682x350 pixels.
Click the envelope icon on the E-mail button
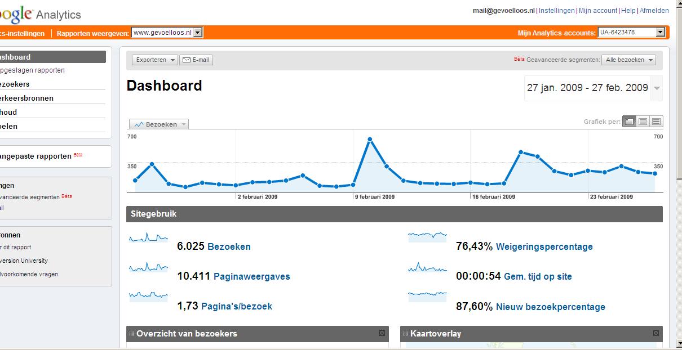[186, 60]
